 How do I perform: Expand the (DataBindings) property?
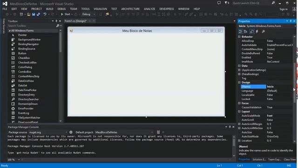pyautogui.click(x=239, y=74)
